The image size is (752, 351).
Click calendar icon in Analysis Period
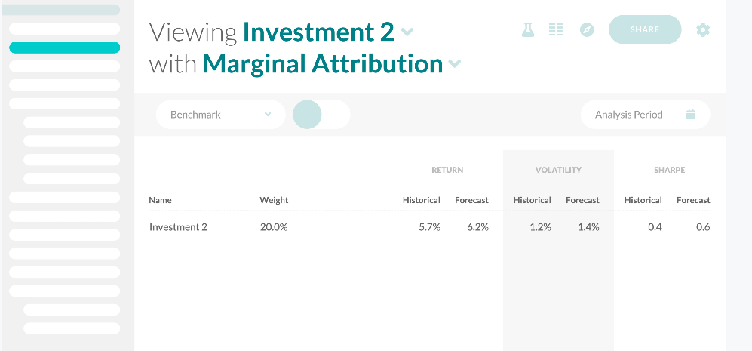pyautogui.click(x=691, y=115)
